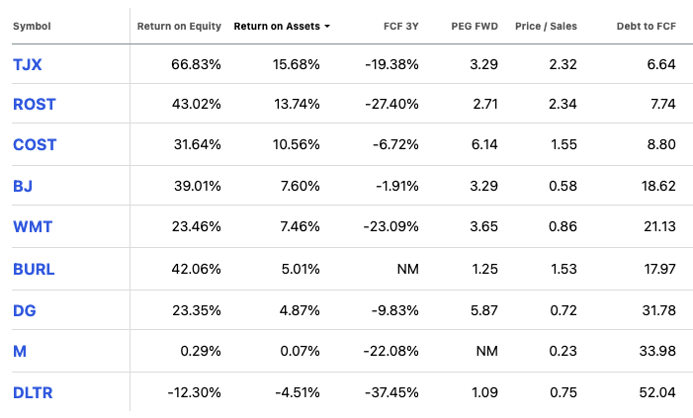This screenshot has width=693, height=418.
Task: Open the BURL ticker link
Action: pyautogui.click(x=35, y=268)
